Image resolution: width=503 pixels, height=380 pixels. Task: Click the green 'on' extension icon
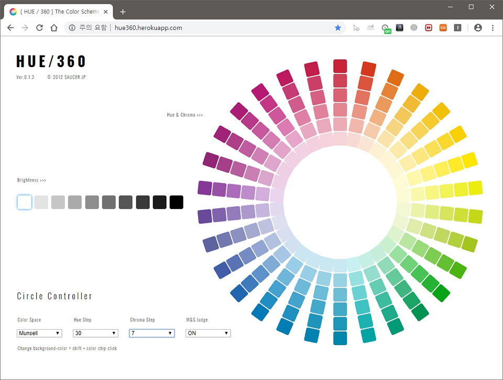click(x=386, y=28)
